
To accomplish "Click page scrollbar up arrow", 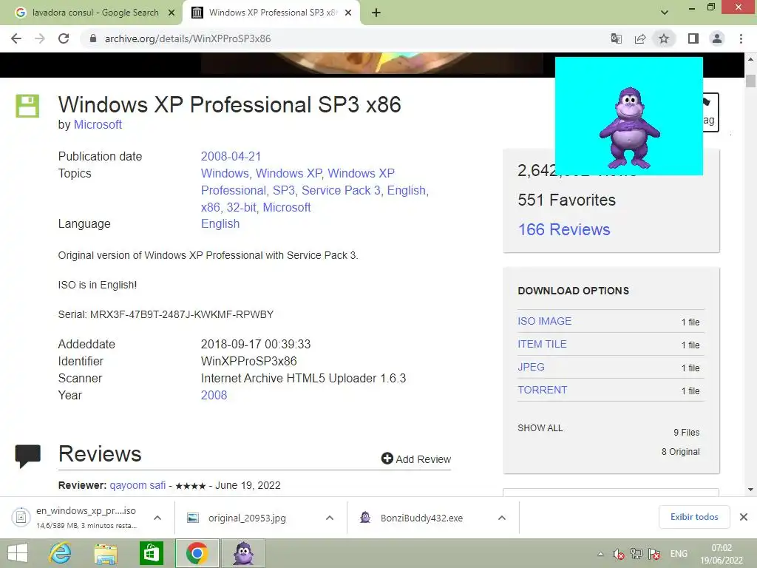I will (x=750, y=59).
